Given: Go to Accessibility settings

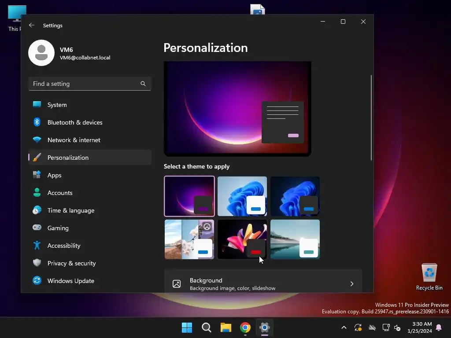Looking at the screenshot, I should coord(90,246).
